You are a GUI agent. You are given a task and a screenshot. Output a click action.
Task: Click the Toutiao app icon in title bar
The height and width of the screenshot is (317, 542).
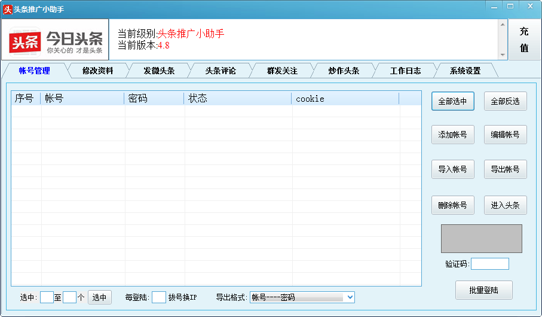point(7,10)
